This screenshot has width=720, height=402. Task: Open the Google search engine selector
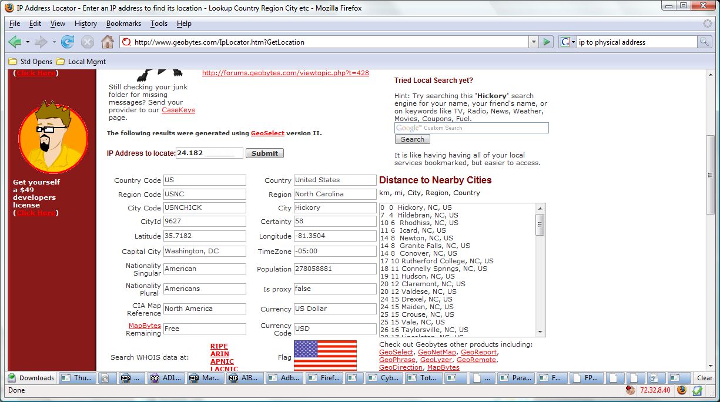click(567, 42)
